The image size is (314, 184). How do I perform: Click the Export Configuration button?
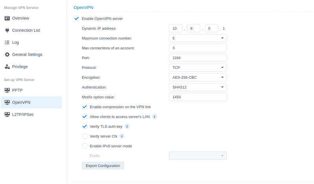tap(103, 166)
